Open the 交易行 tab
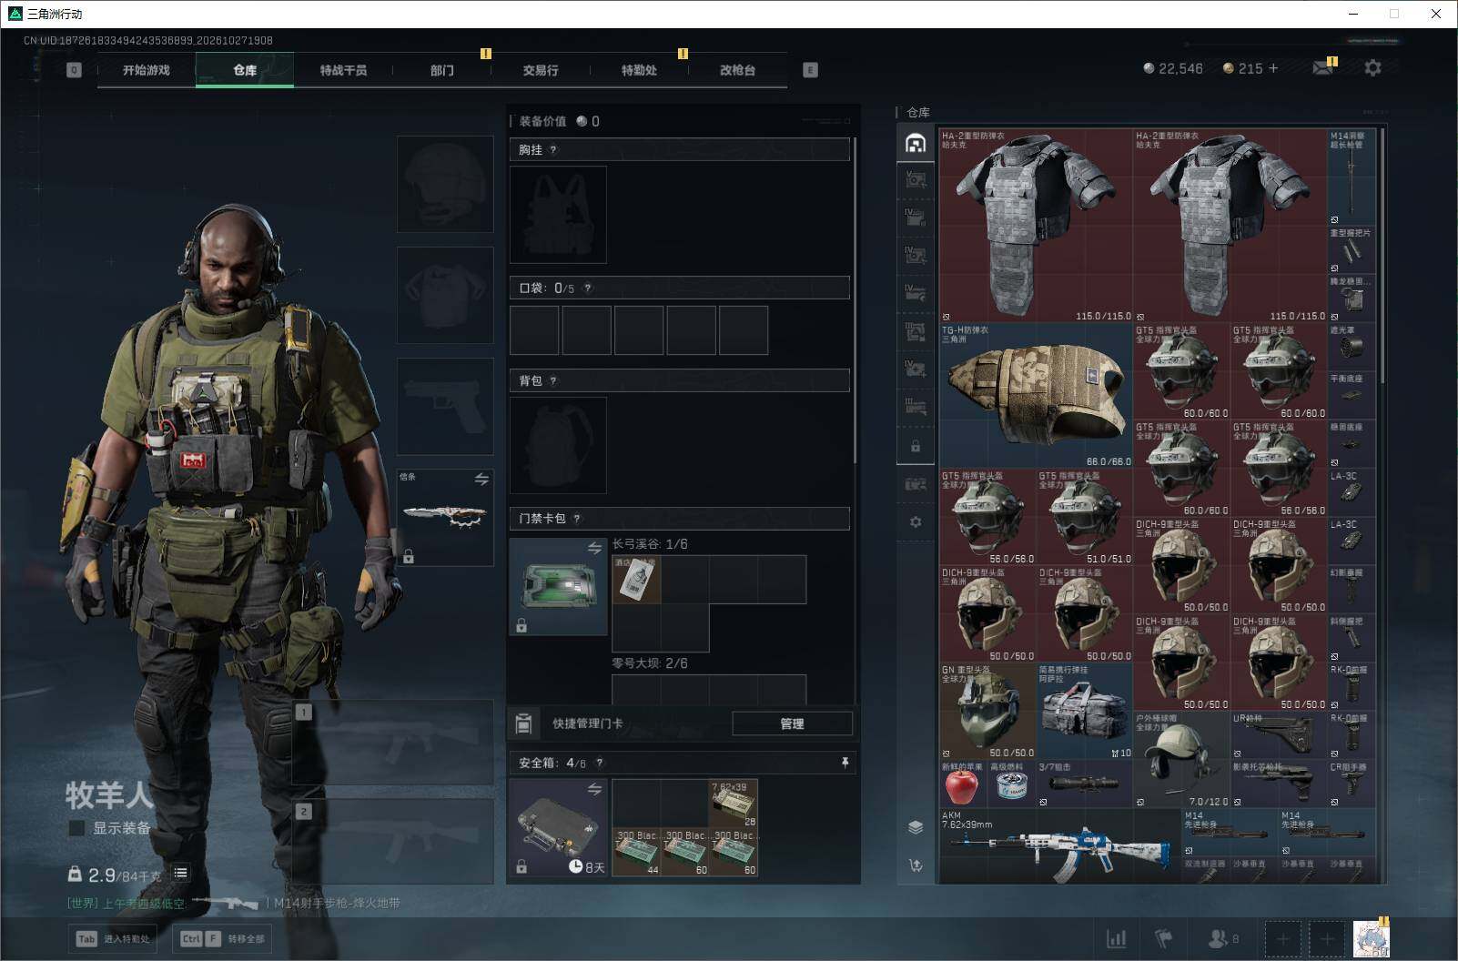Viewport: 1458px width, 961px height. (541, 70)
